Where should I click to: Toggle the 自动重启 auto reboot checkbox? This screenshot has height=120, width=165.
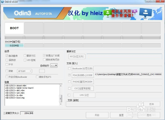coord(7,56)
